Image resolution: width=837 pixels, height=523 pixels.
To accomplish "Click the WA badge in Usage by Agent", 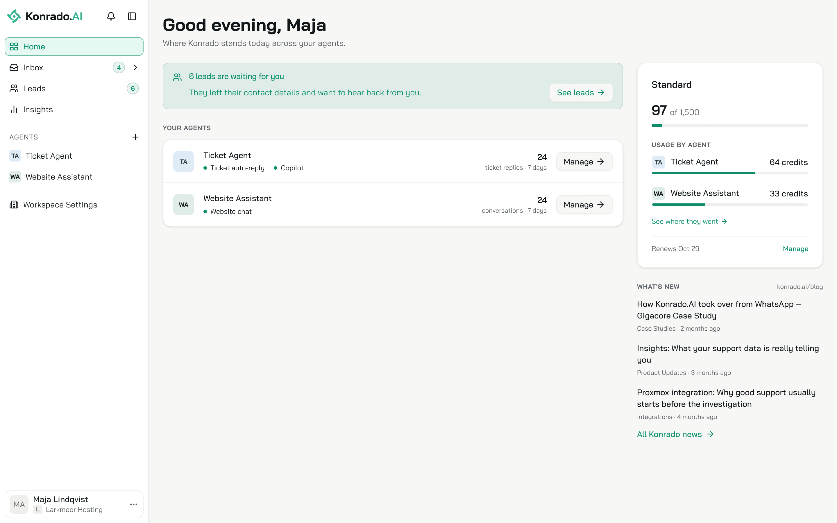I will coord(658,194).
